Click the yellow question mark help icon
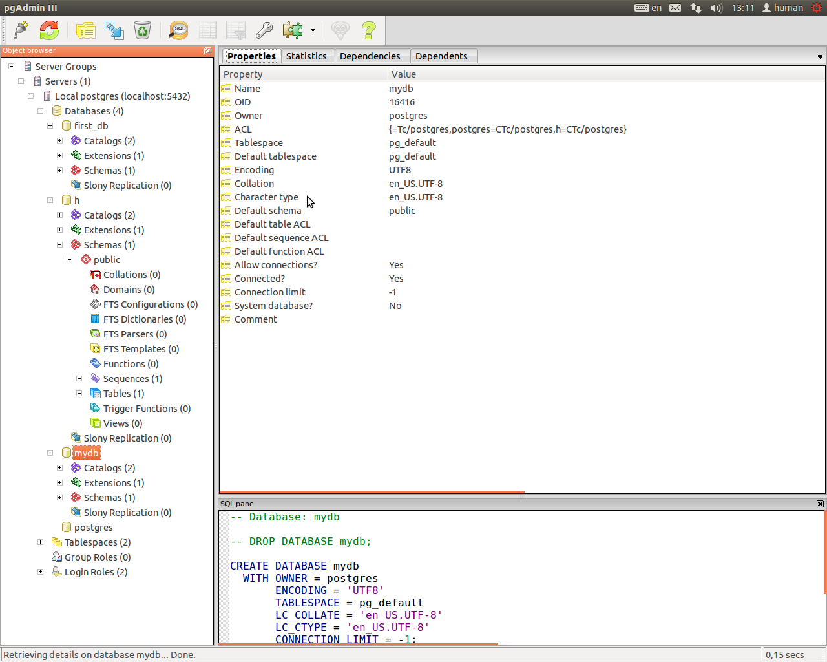Viewport: 827px width, 662px height. tap(369, 30)
